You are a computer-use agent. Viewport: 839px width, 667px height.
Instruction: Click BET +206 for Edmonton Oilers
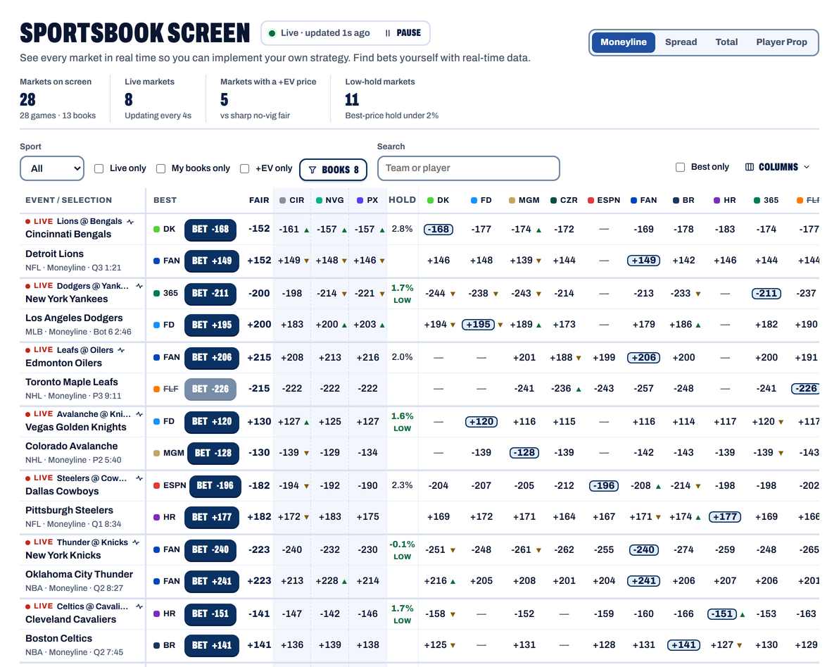click(212, 358)
